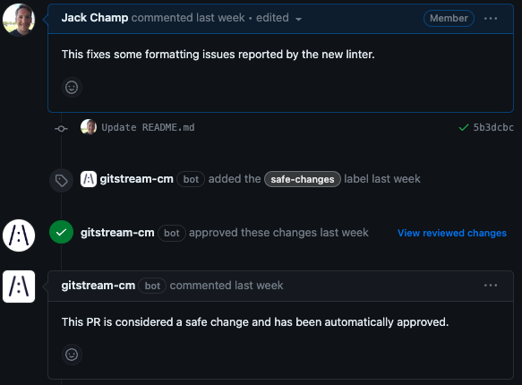
Task: Open the 'edited' revision history
Action: click(x=272, y=18)
